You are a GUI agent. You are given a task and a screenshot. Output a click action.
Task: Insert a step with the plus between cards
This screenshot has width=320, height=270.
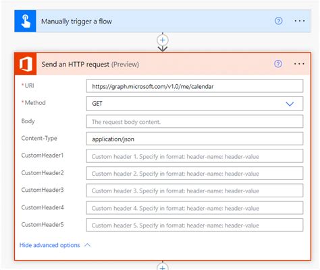[163, 40]
